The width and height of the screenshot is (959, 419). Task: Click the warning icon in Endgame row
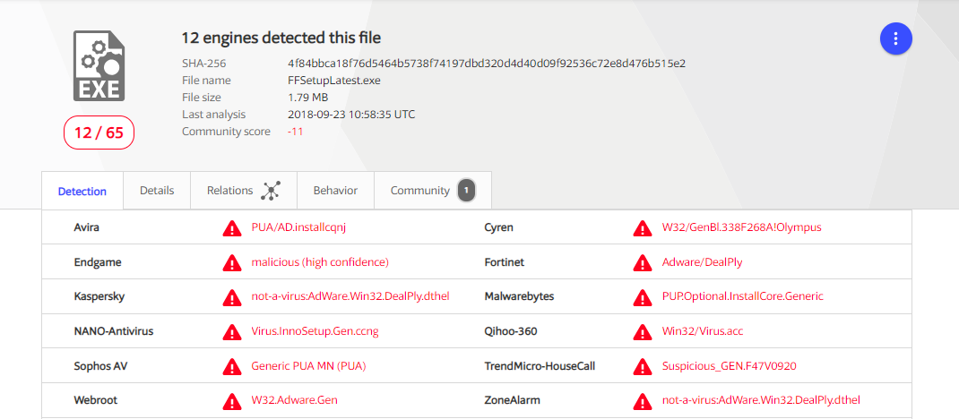[232, 262]
